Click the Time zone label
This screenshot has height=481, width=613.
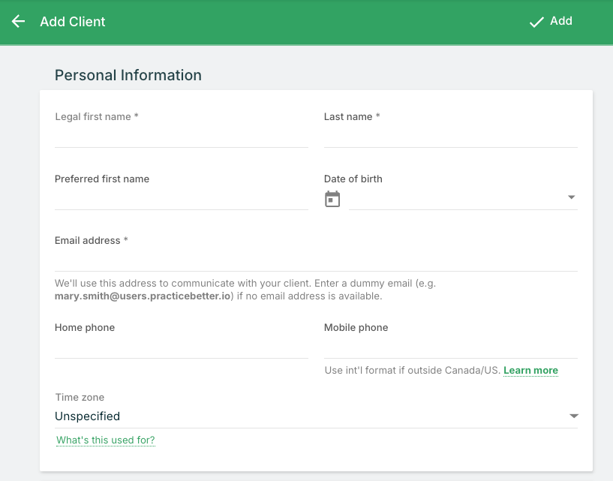coord(80,398)
